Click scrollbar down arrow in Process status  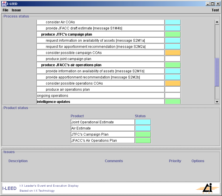(217, 101)
